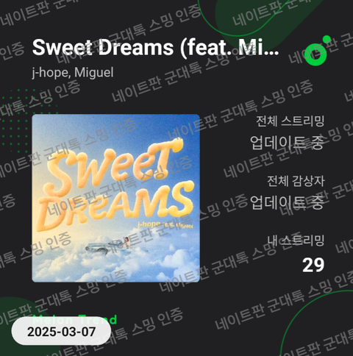Click the 전체 스트리밍 label

coord(290,121)
